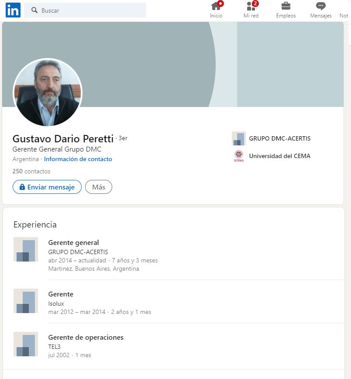The width and height of the screenshot is (351, 379).
Task: Select the Experiencia section heading
Action: pyautogui.click(x=34, y=224)
